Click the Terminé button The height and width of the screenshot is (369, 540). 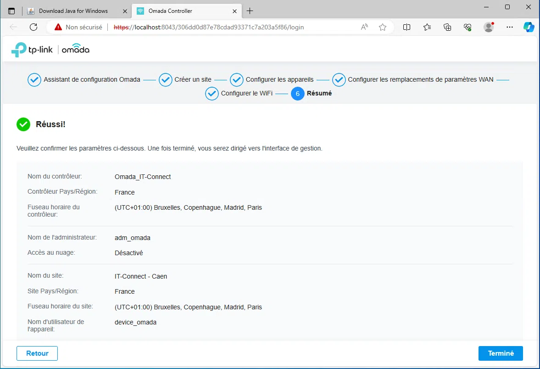click(501, 353)
